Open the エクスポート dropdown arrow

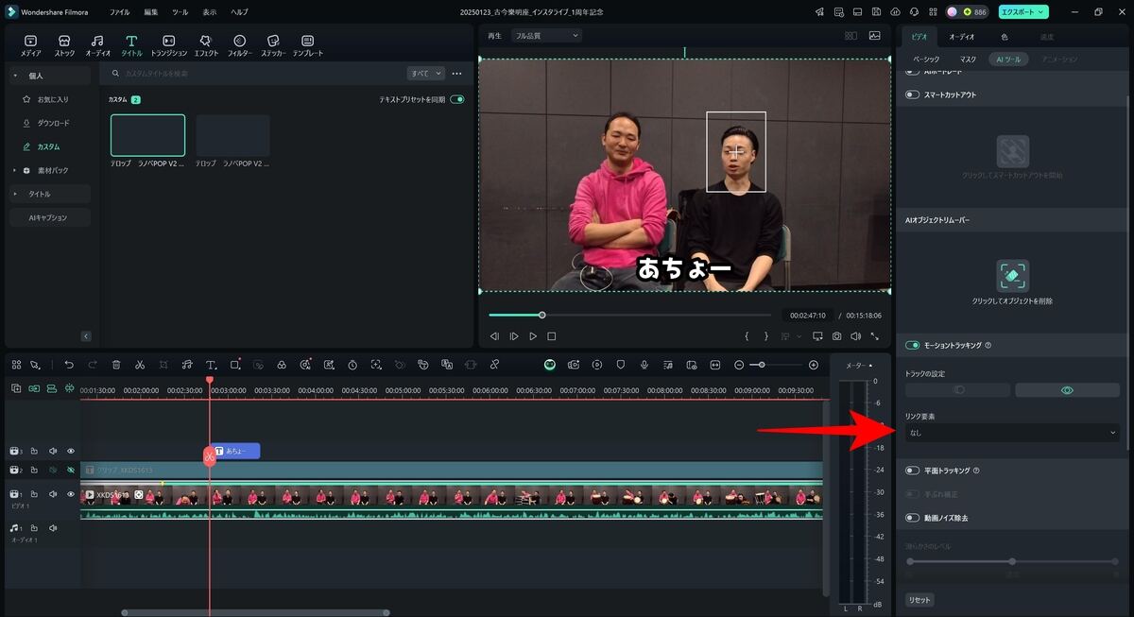point(1041,11)
